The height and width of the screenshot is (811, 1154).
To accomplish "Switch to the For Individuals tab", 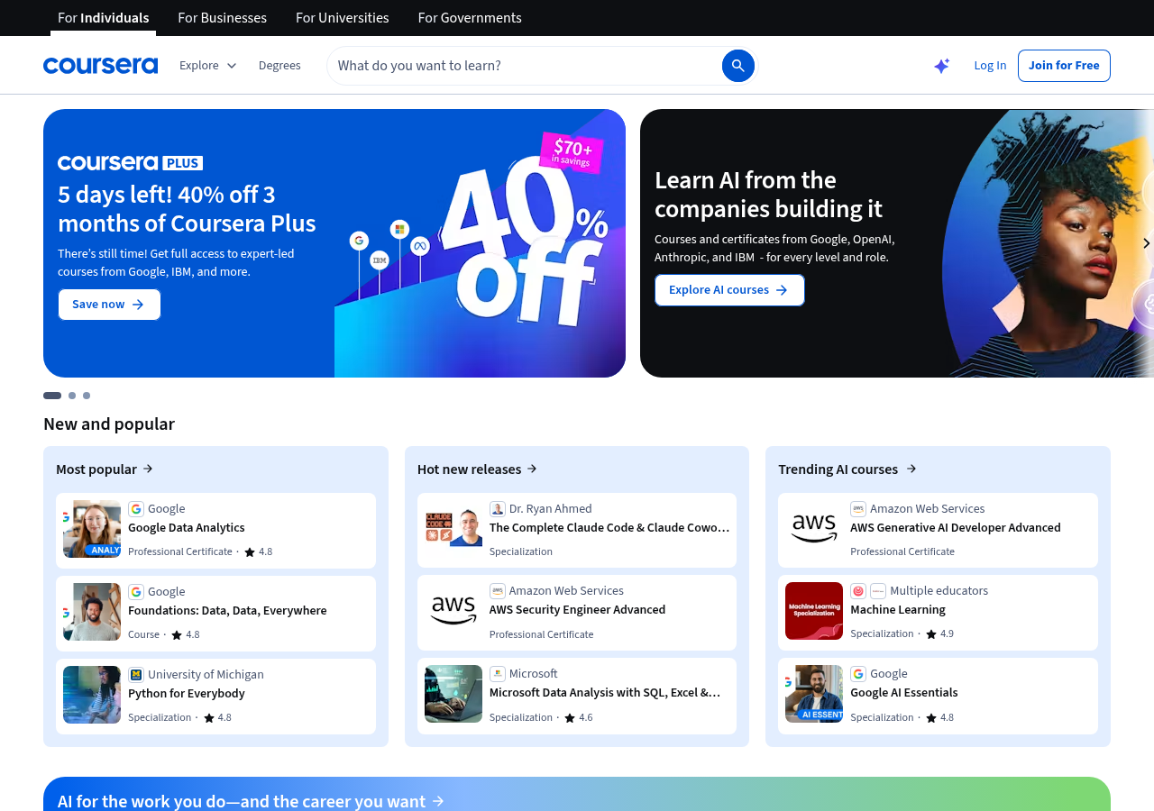I will click(x=103, y=18).
